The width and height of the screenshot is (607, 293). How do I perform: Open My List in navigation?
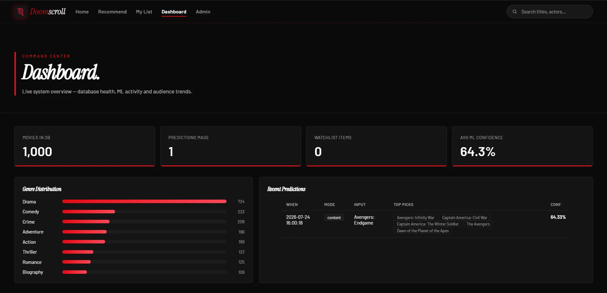(144, 12)
